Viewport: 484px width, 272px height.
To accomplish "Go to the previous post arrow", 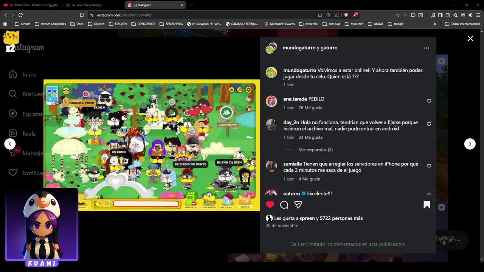I will tap(10, 144).
